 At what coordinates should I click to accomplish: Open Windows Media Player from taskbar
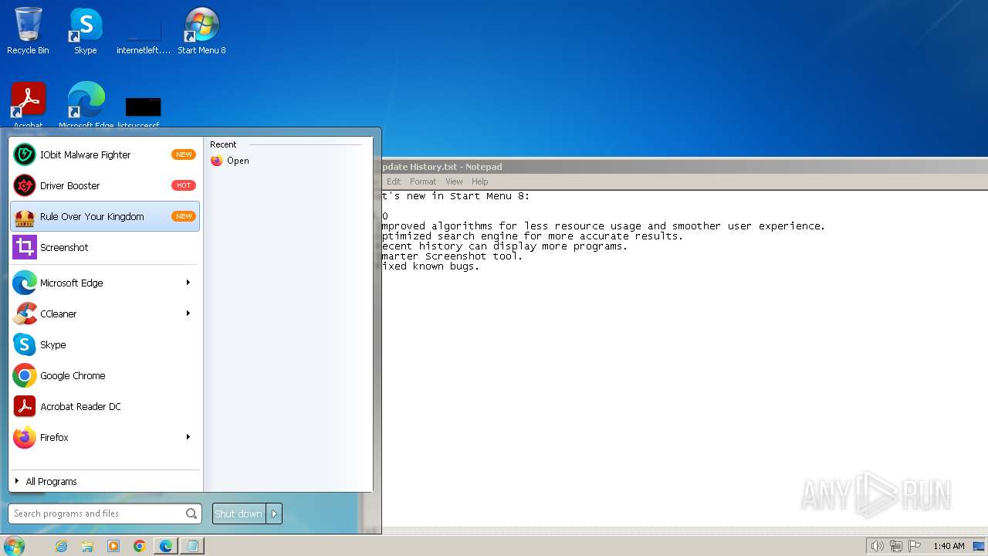[113, 546]
